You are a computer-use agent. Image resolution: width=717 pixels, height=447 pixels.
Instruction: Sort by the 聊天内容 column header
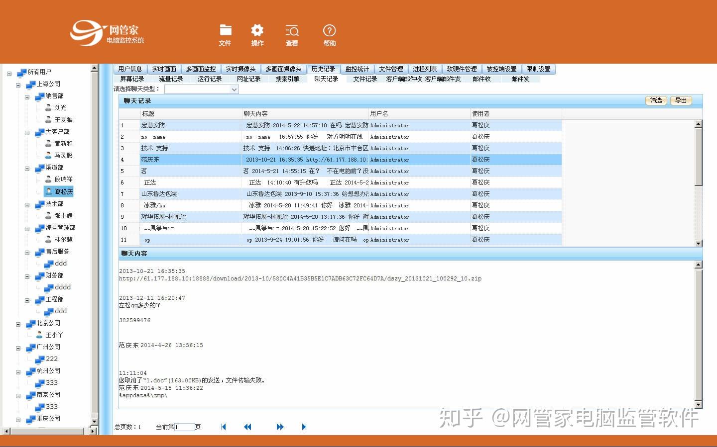(x=305, y=113)
